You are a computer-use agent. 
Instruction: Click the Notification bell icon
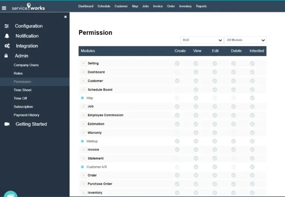point(7,36)
